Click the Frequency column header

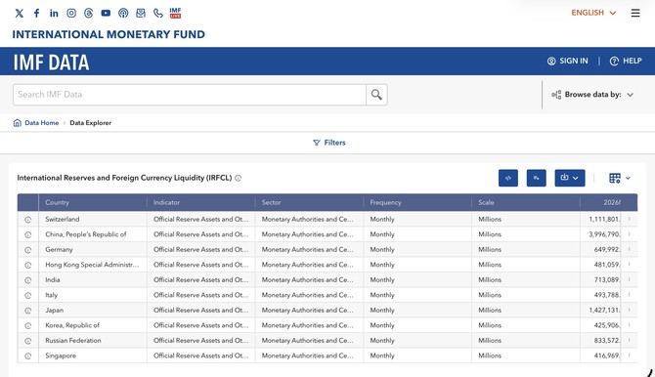point(417,202)
